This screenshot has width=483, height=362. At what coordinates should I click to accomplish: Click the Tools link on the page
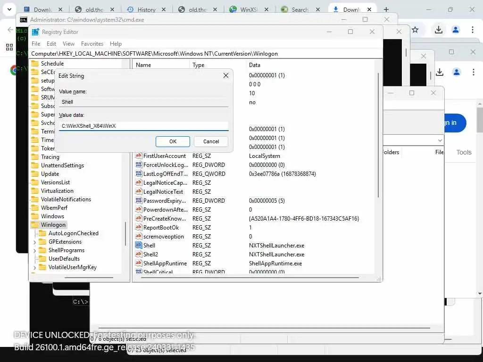(464, 152)
